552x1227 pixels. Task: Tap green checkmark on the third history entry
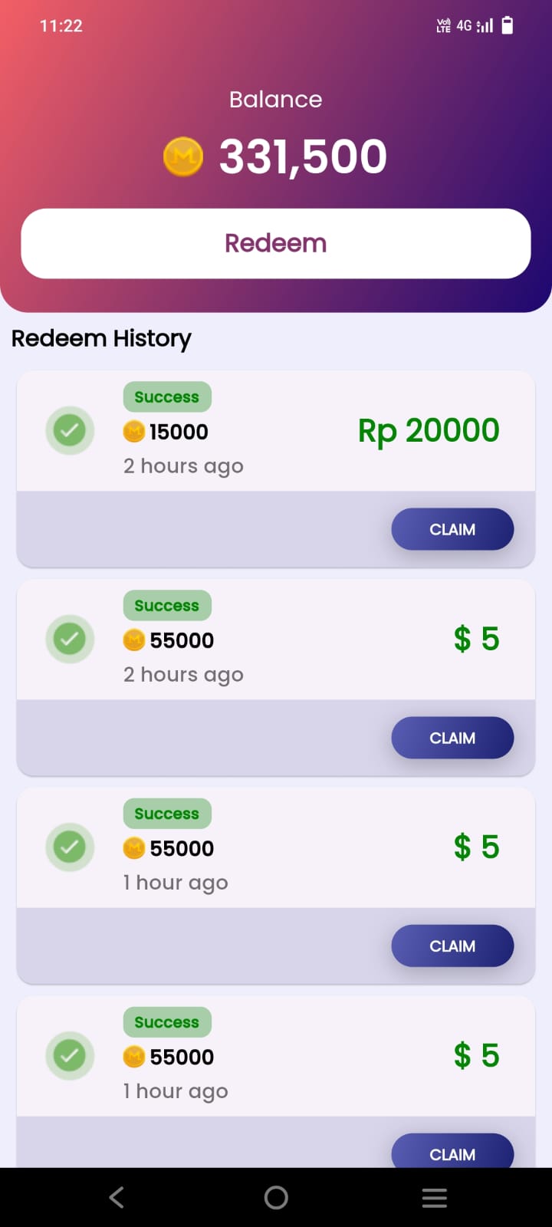[70, 847]
